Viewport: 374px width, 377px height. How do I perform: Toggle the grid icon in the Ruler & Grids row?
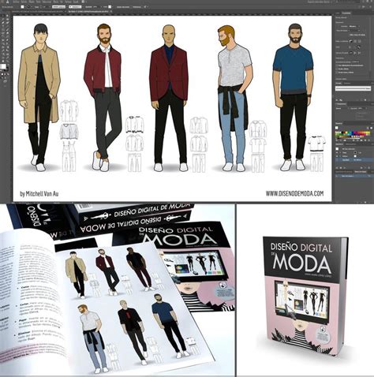[355, 41]
